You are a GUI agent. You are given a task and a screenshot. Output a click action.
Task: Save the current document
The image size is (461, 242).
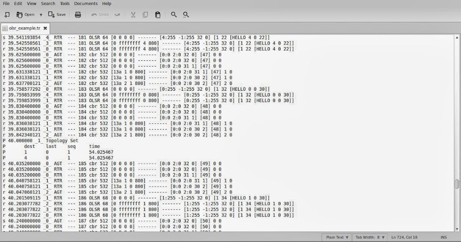[x=57, y=14]
